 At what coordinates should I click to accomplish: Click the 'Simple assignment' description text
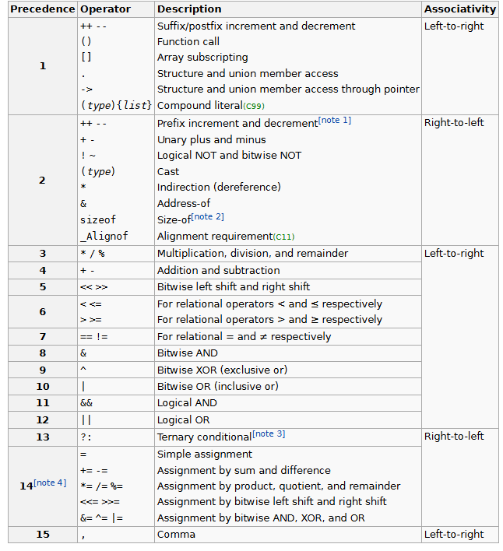pyautogui.click(x=205, y=454)
